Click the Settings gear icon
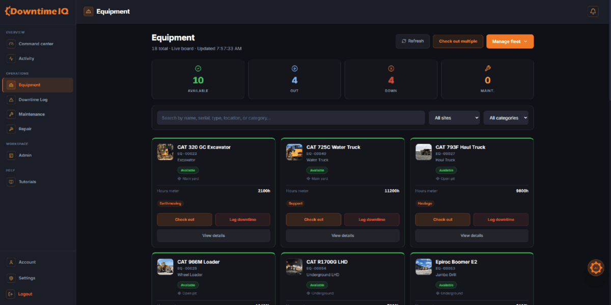611x305 pixels. (11, 278)
